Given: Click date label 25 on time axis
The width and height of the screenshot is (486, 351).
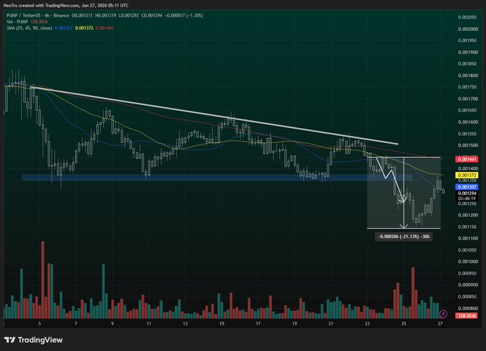Looking at the screenshot, I should click(x=404, y=323).
